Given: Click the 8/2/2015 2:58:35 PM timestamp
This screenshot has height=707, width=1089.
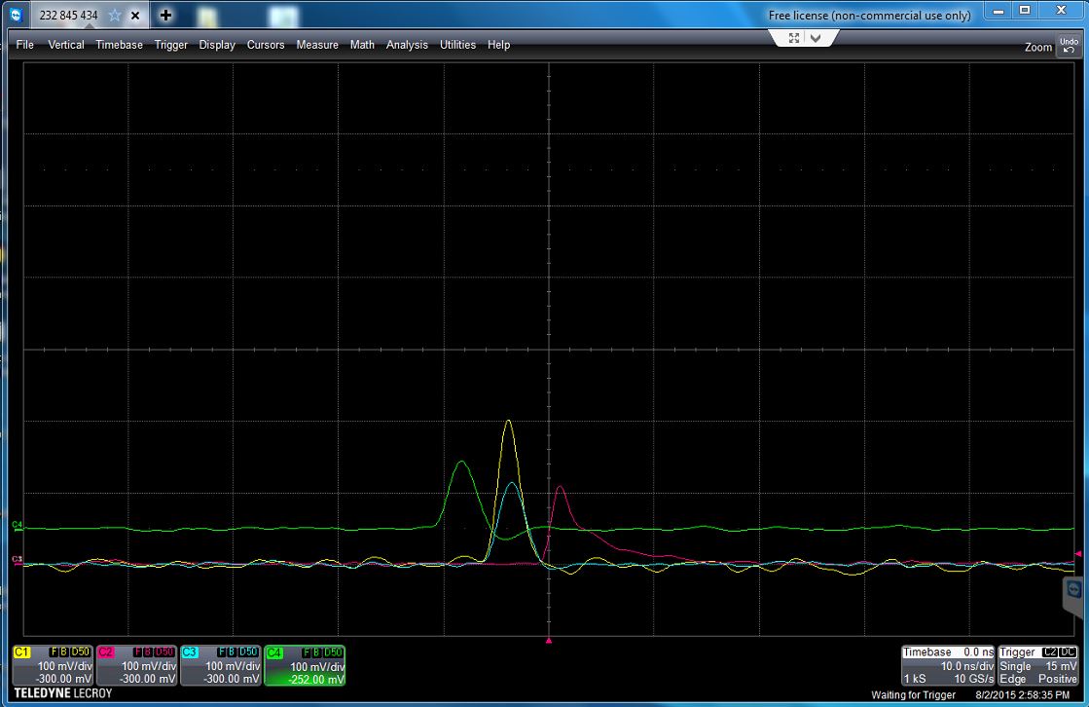Looking at the screenshot, I should pyautogui.click(x=1022, y=695).
